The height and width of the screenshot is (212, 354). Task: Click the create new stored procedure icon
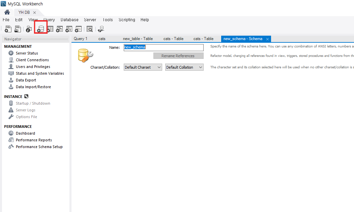(x=69, y=29)
